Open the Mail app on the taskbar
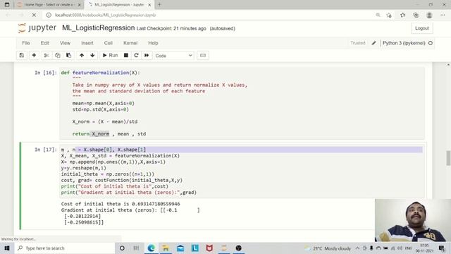451x254 pixels. point(180,248)
